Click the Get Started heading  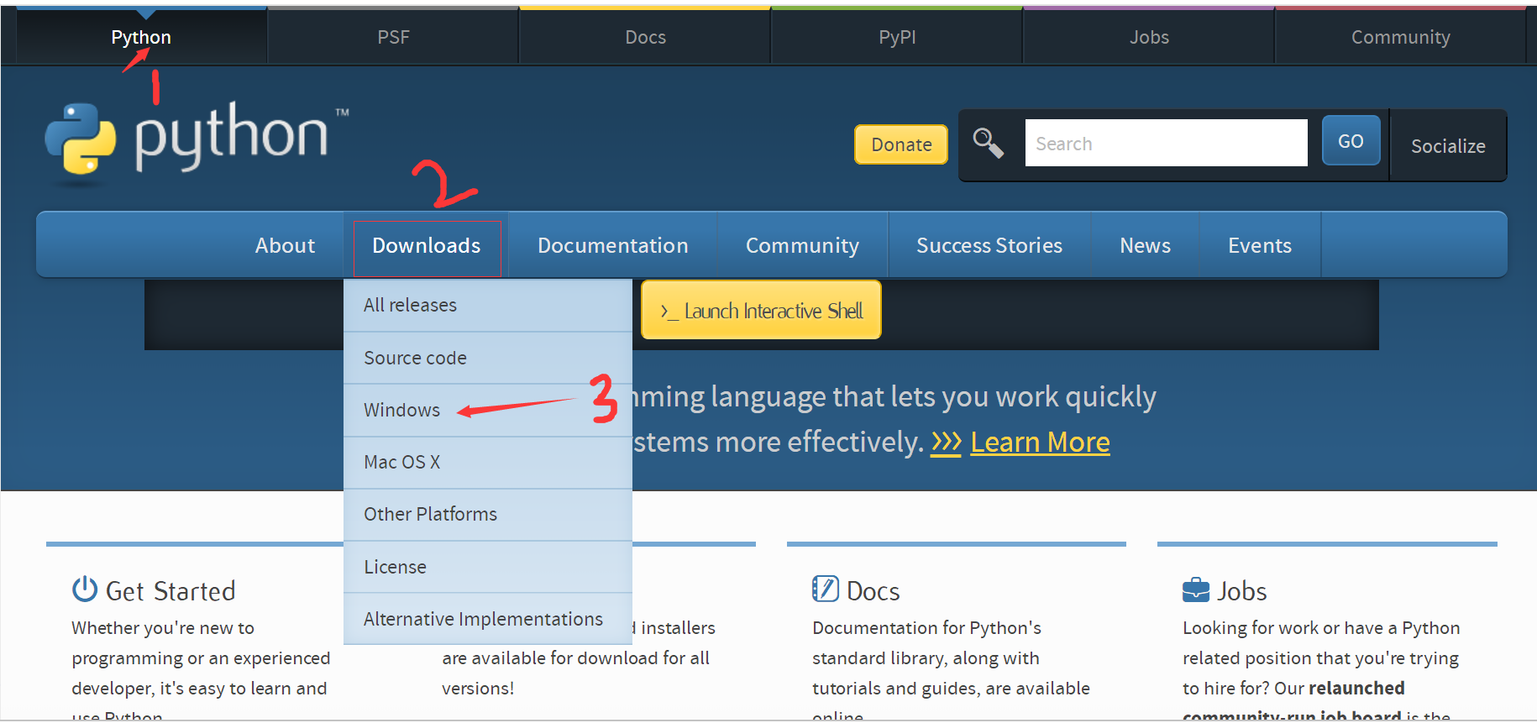[x=170, y=591]
